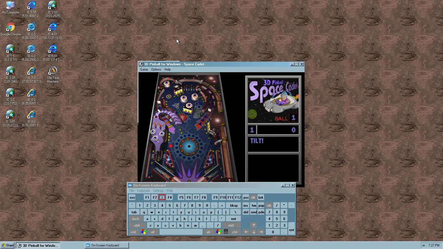
Task: Select the IE 7.0 desktop shortcut
Action: pyautogui.click(x=32, y=75)
